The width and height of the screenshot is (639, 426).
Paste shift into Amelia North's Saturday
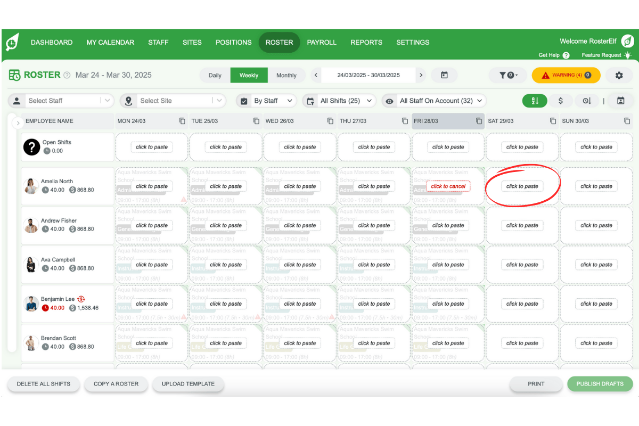522,186
